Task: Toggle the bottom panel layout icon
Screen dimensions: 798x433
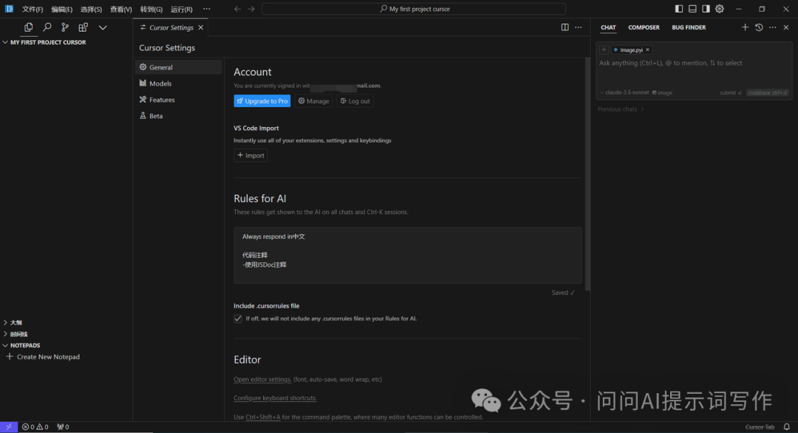Action: pyautogui.click(x=692, y=9)
